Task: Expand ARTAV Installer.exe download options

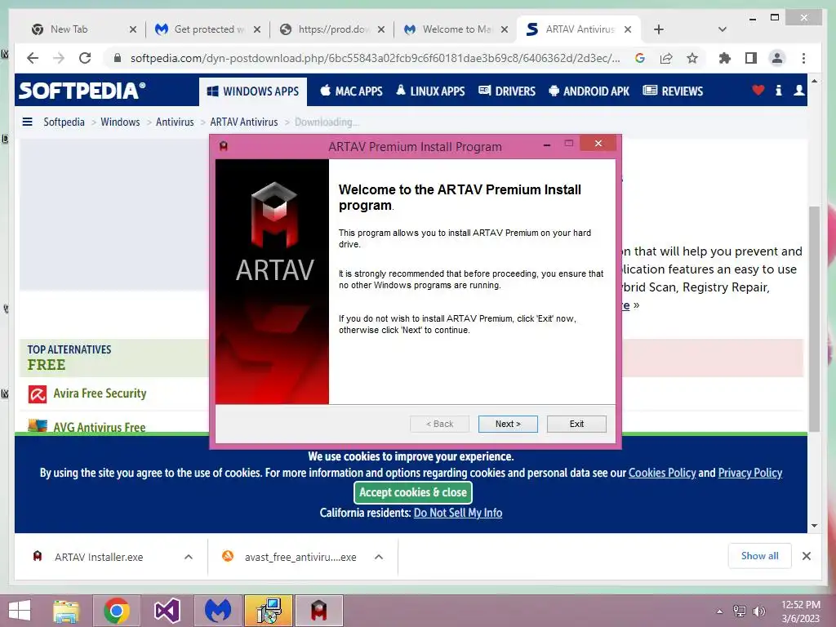Action: pyautogui.click(x=189, y=557)
